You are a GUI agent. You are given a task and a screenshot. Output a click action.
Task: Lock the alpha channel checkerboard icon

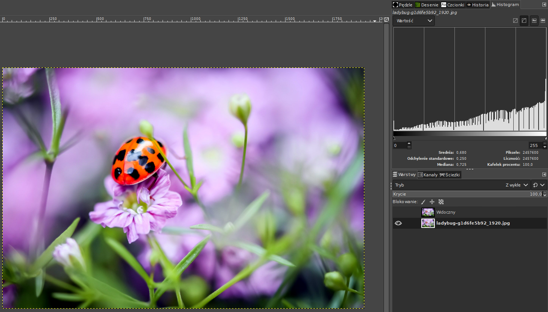(441, 202)
